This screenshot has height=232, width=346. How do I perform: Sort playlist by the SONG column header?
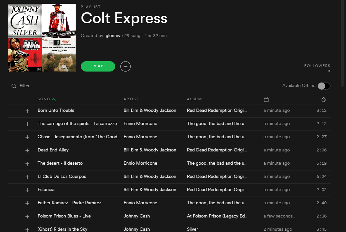pos(44,99)
